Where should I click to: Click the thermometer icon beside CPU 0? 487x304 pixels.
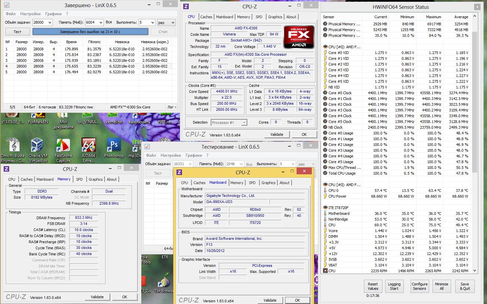pos(325,191)
